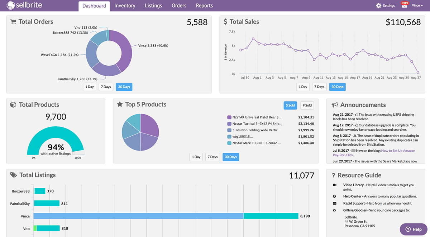Click the Vince listings bar blue portion
The image size is (430, 237).
(138, 216)
